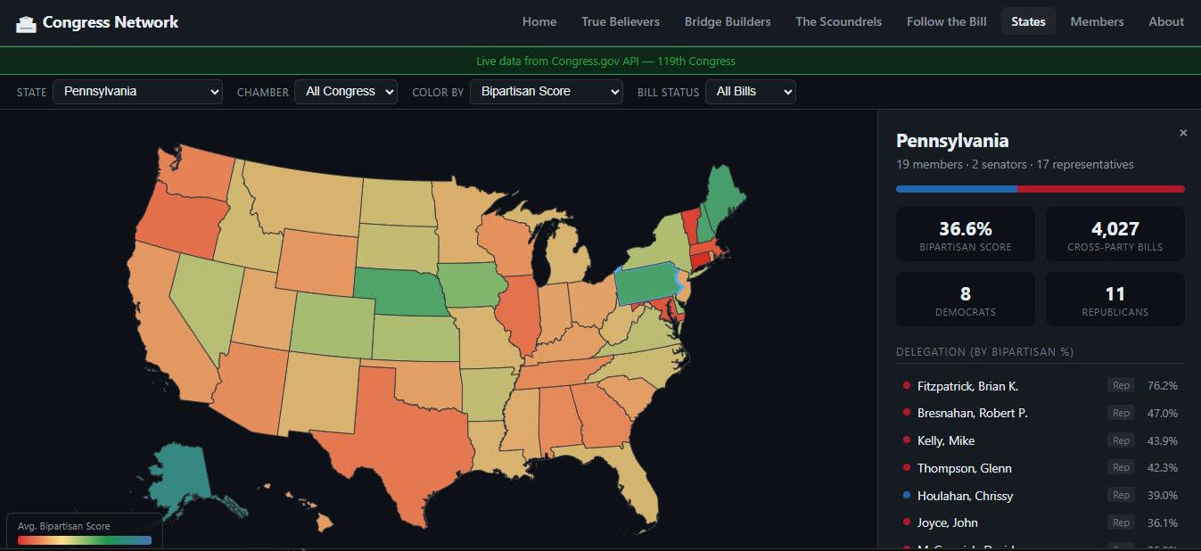Click the red party dot beside Fitzpatrick, Brian K.
1201x551 pixels.
907,385
